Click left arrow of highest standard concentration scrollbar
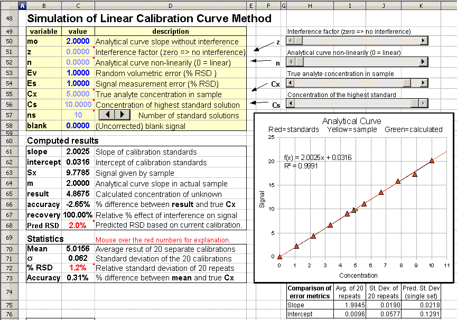This screenshot has width=457, height=320. pos(291,103)
